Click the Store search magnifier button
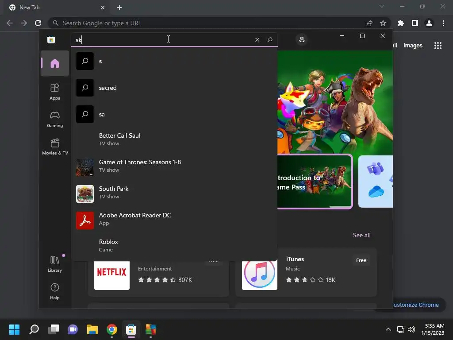The width and height of the screenshot is (453, 340). [270, 39]
